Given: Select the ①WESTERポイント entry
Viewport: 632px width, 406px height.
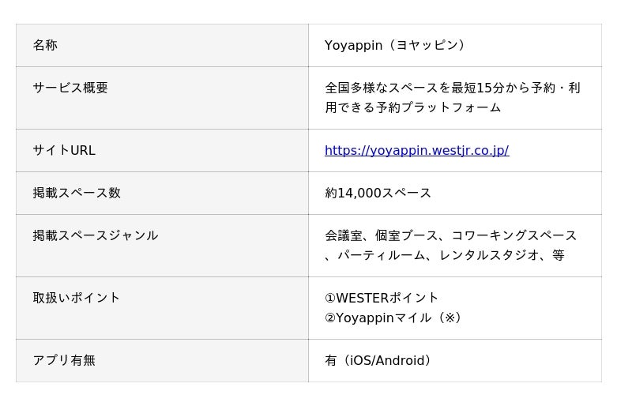Looking at the screenshot, I should [x=382, y=298].
